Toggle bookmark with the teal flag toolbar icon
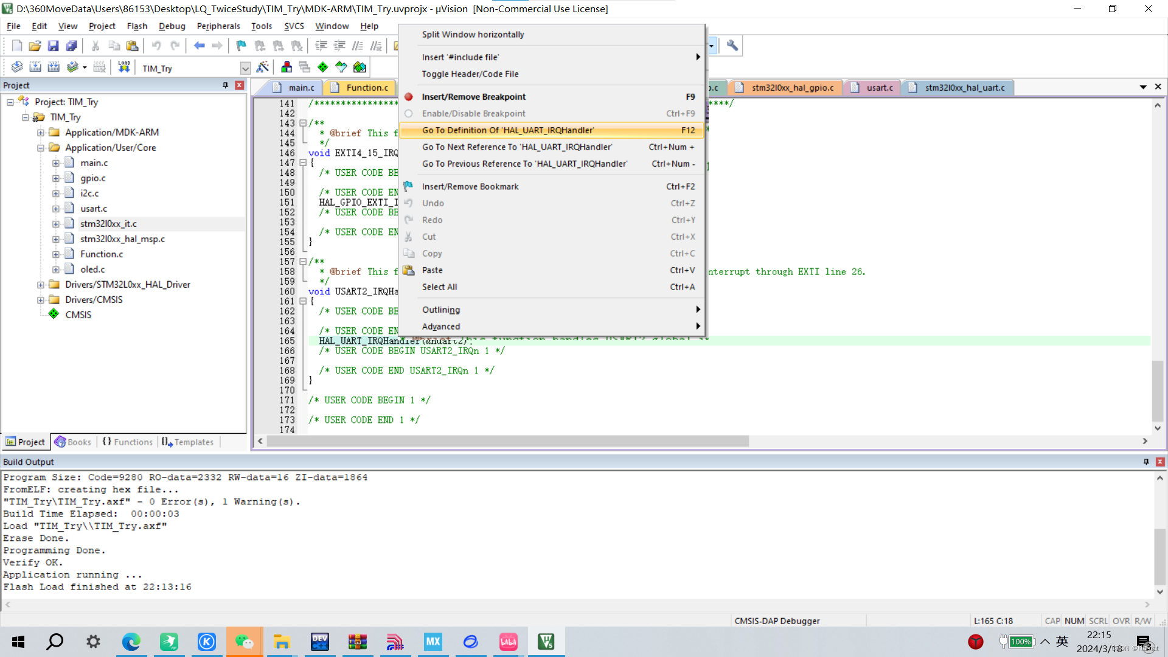 [x=242, y=46]
